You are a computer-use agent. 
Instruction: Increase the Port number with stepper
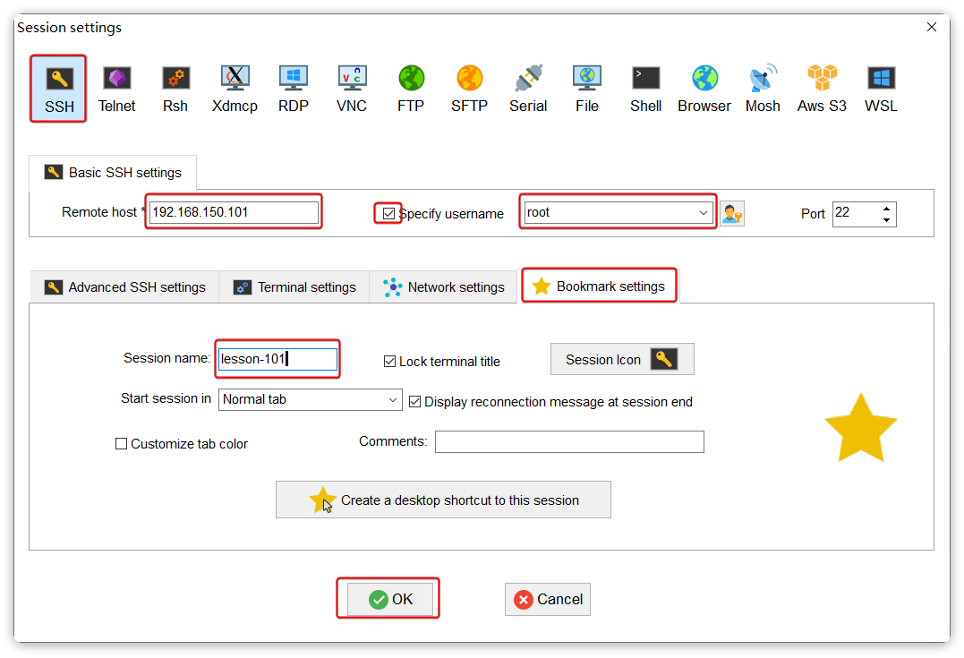pyautogui.click(x=887, y=209)
